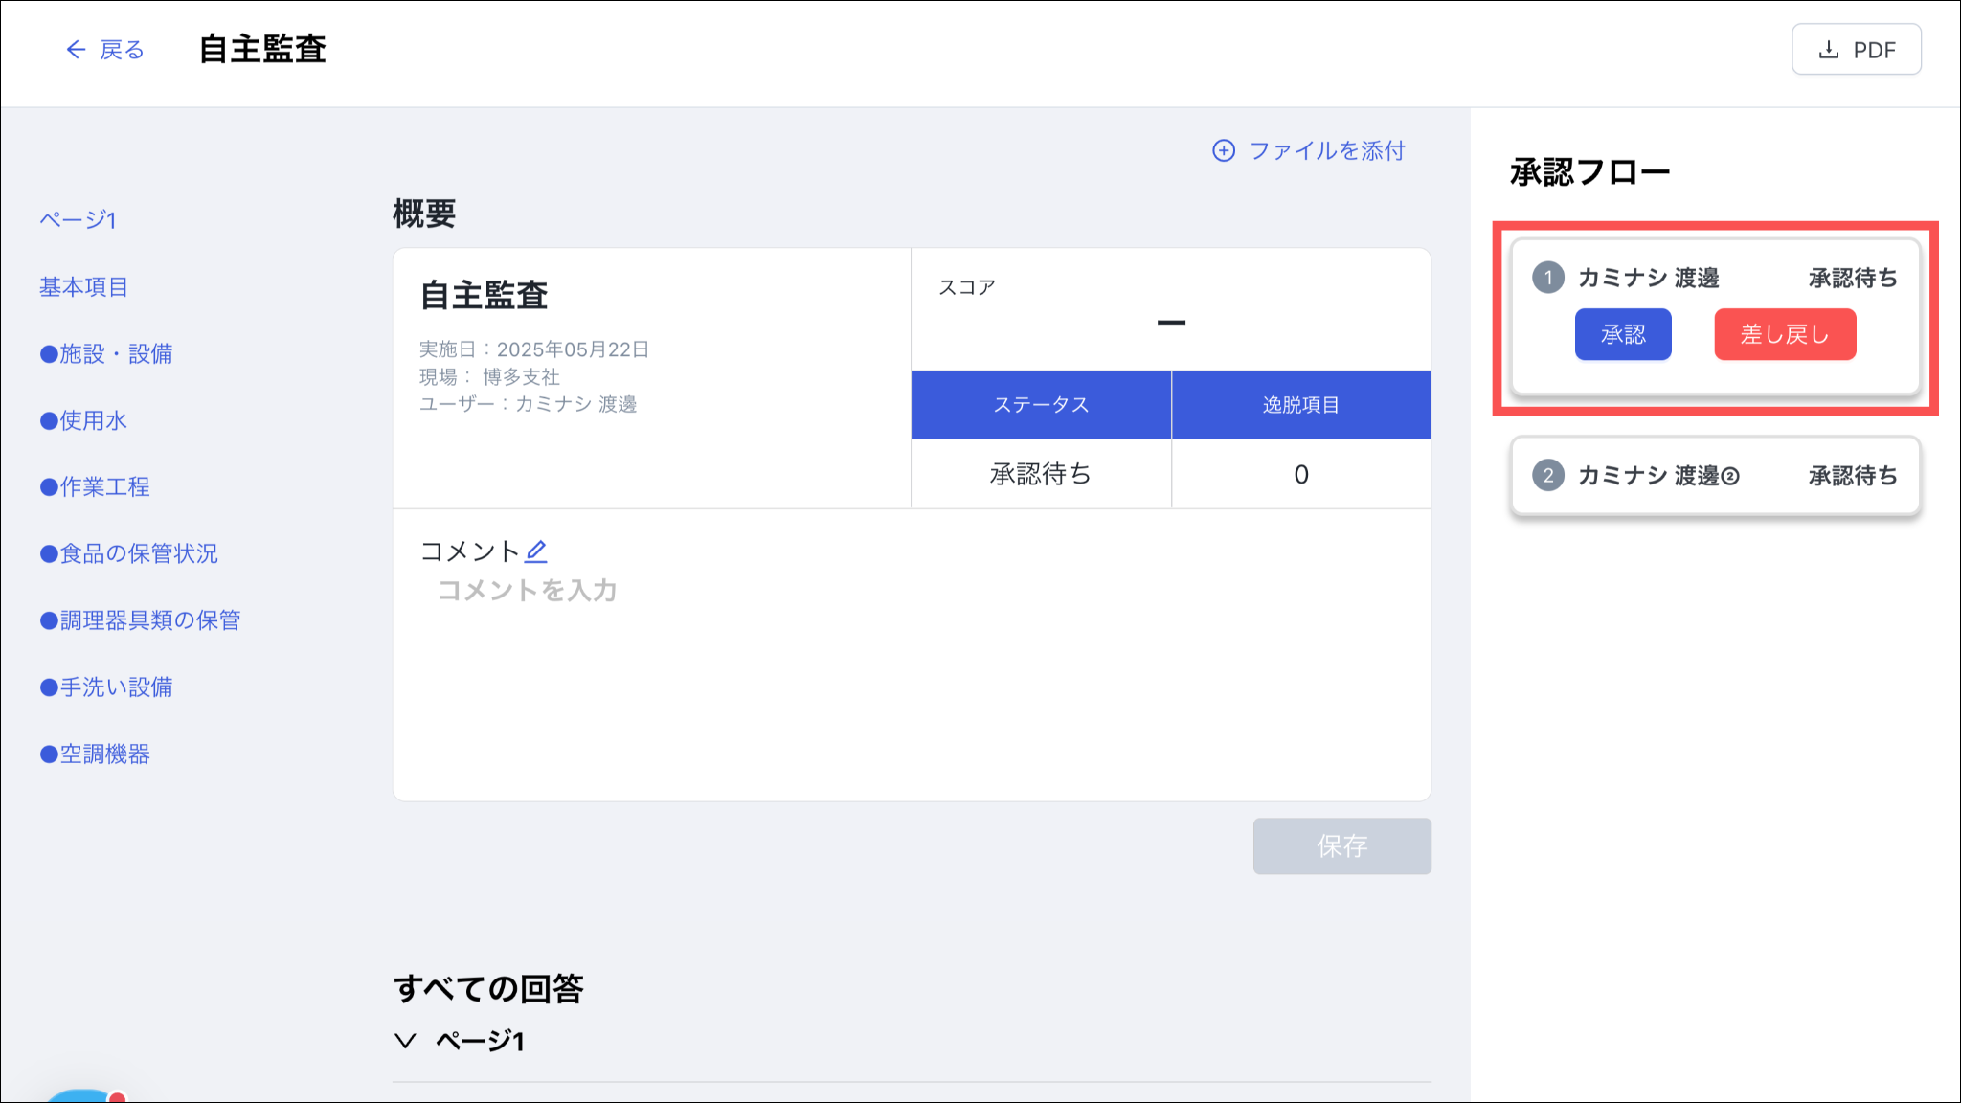The width and height of the screenshot is (1961, 1103).
Task: Click the コメントを入力 comment field
Action: click(528, 591)
